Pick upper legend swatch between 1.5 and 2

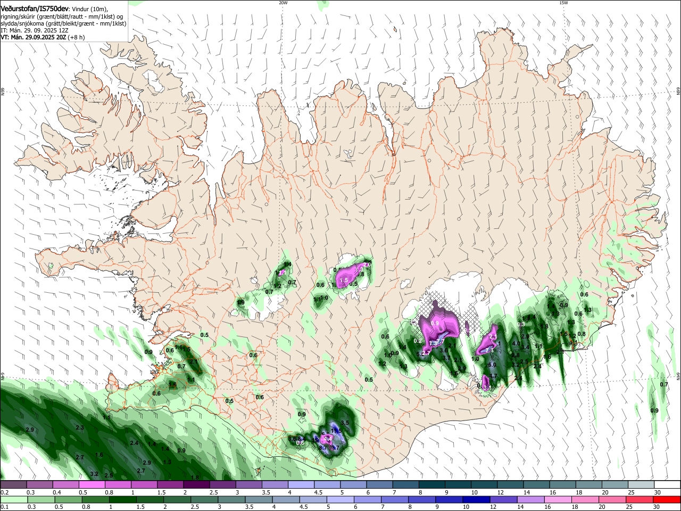[170, 484]
